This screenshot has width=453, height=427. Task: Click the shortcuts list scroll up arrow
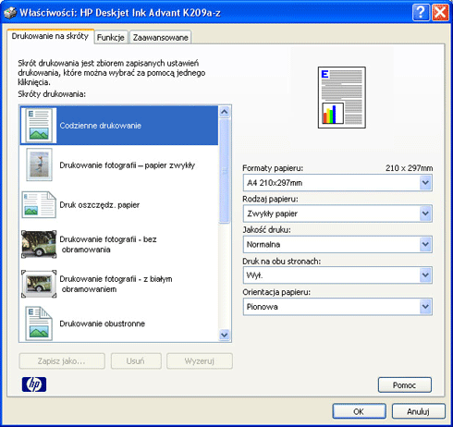(225, 112)
